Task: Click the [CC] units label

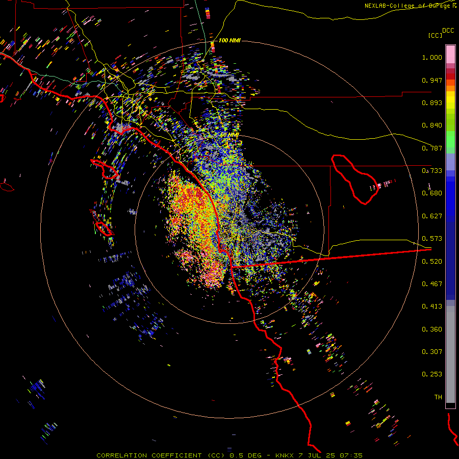Action: (435, 35)
